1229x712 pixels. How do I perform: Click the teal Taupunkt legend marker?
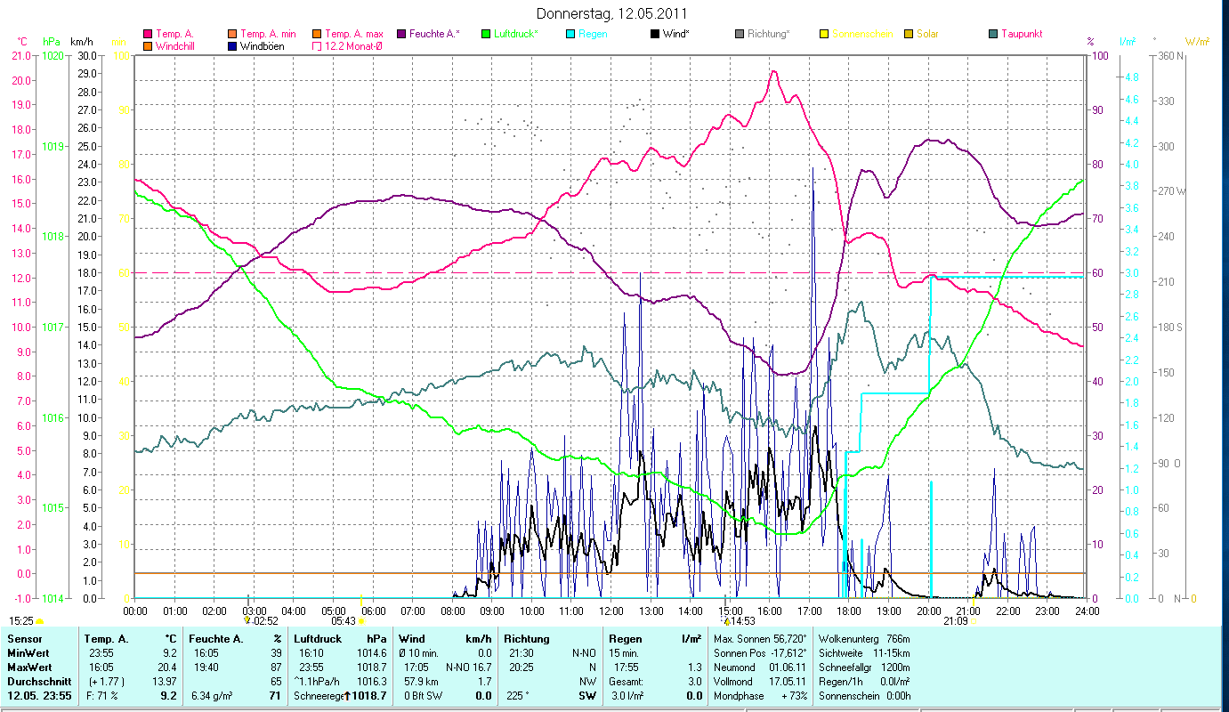click(993, 34)
